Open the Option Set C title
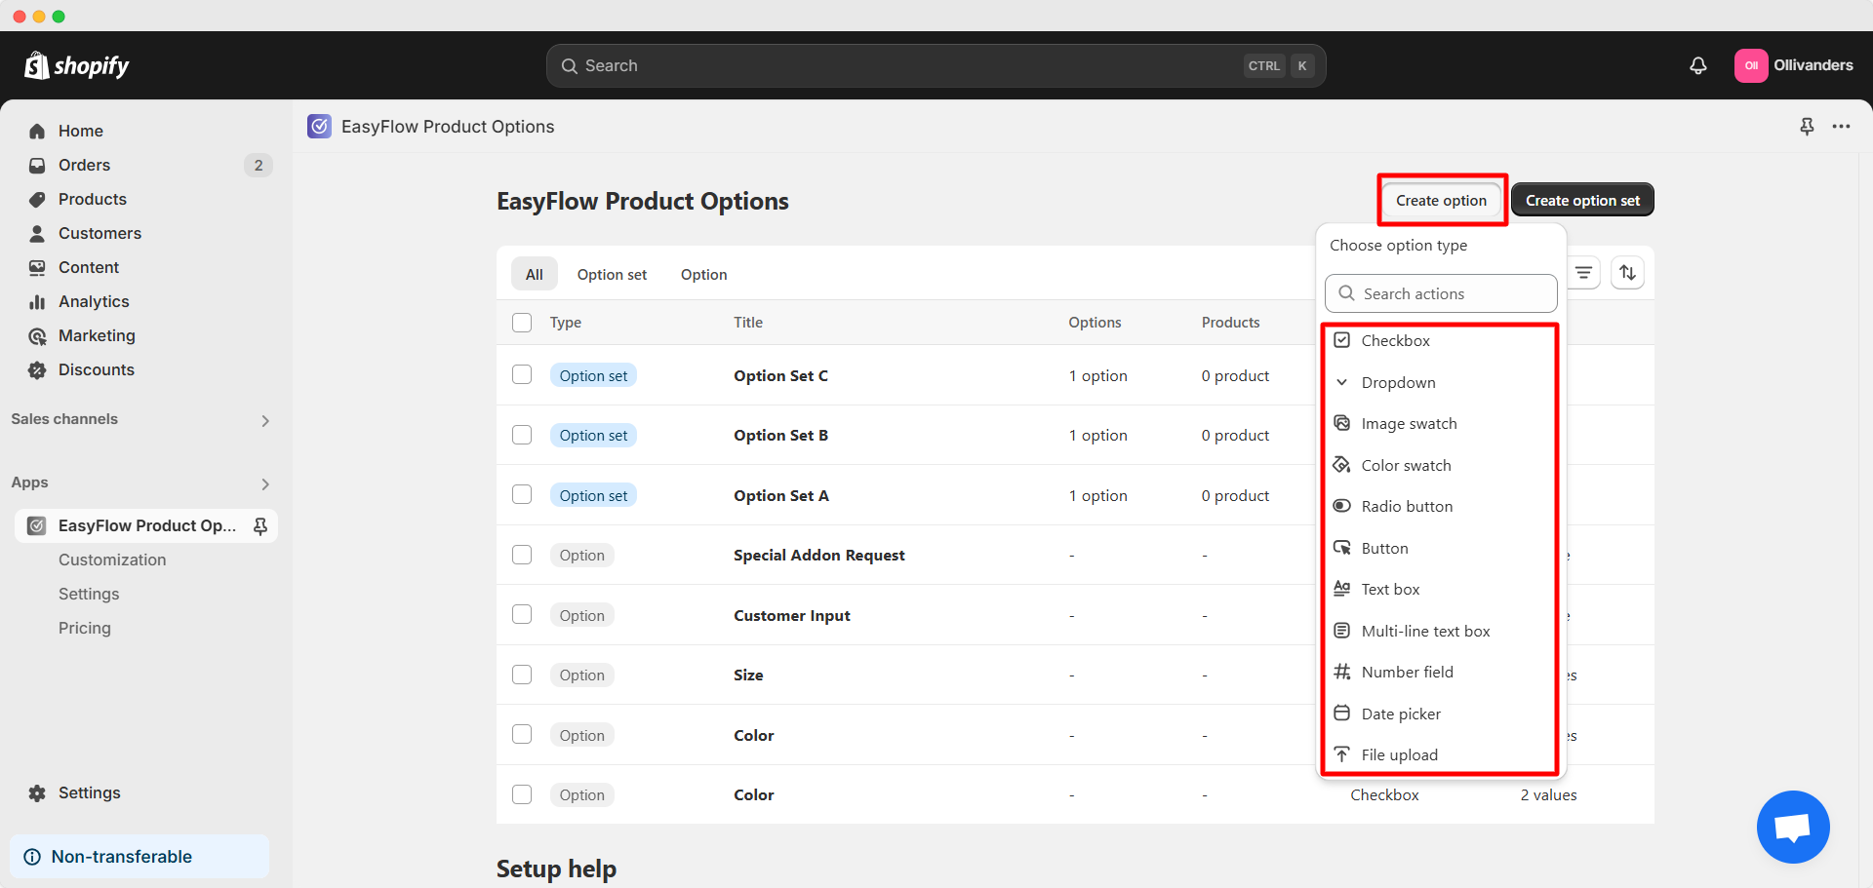 click(780, 375)
